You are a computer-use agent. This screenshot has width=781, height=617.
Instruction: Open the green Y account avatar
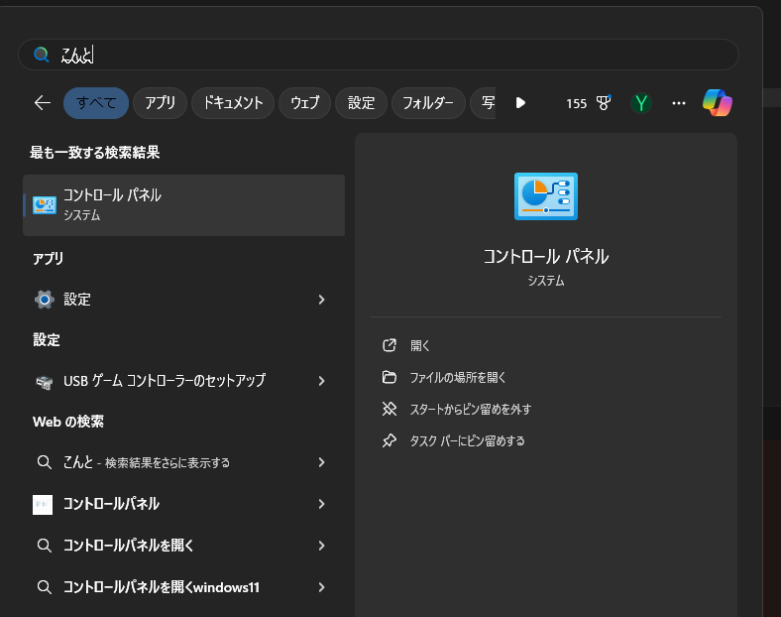click(x=641, y=103)
